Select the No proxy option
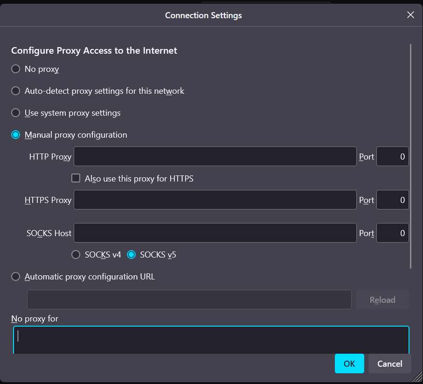Viewport: 423px width, 384px height. (x=16, y=69)
